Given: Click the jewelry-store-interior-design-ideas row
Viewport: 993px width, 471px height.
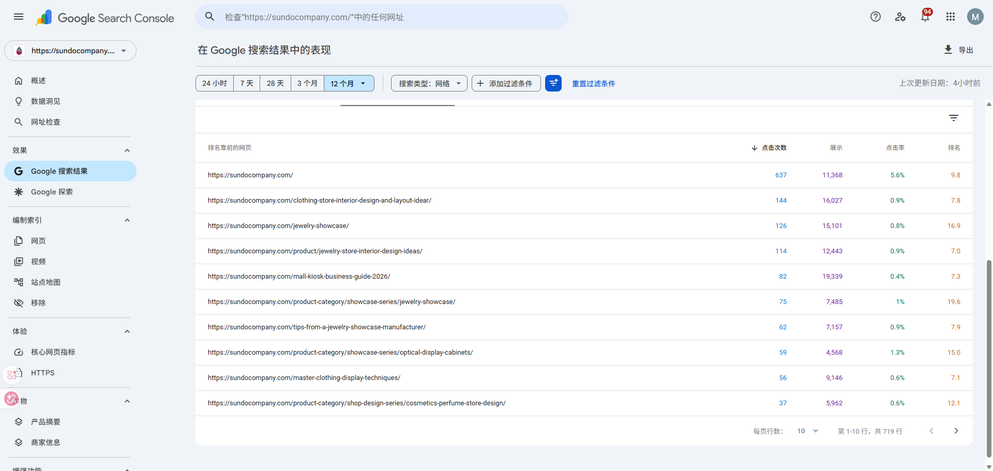Looking at the screenshot, I should click(584, 251).
